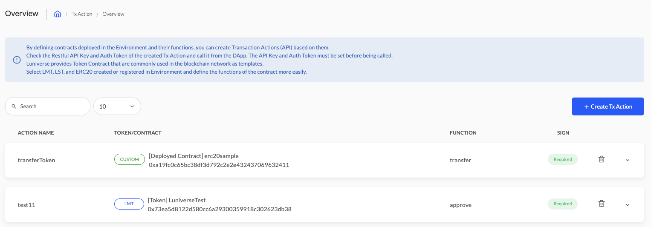Open the test11 action name
This screenshot has width=651, height=227.
pos(26,205)
